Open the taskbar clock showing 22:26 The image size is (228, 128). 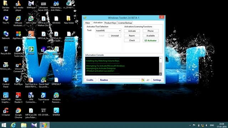[222, 125]
